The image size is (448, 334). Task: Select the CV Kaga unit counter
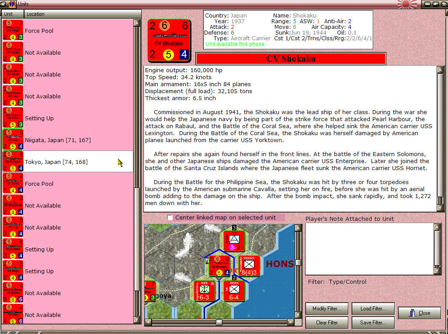click(13, 139)
